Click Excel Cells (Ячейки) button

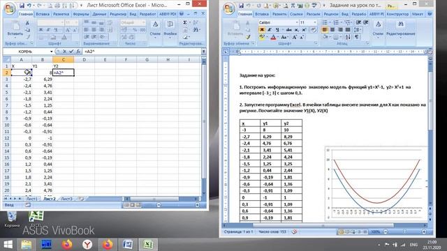[170, 29]
